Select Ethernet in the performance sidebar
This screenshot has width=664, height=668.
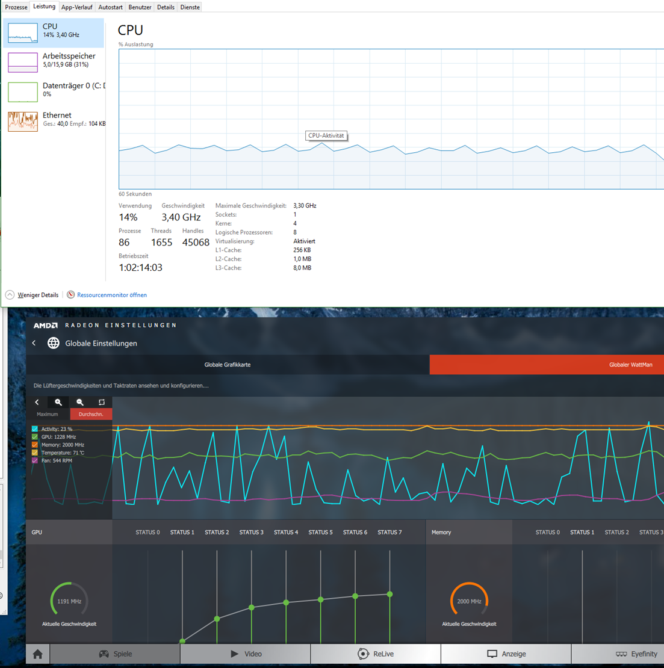point(54,122)
